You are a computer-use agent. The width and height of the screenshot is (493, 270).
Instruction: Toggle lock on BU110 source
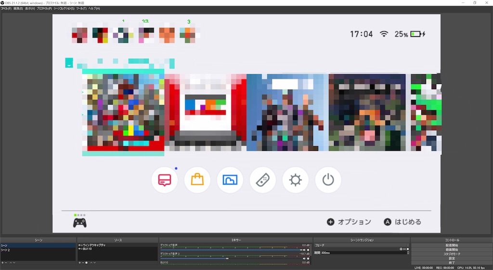tap(82, 249)
